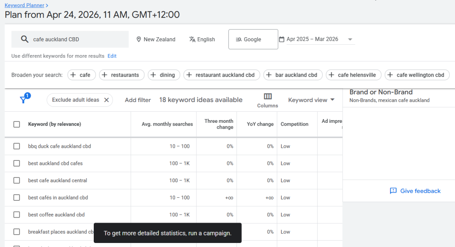Image resolution: width=455 pixels, height=247 pixels.
Task: Change the New Zealand location setting
Action: (156, 39)
